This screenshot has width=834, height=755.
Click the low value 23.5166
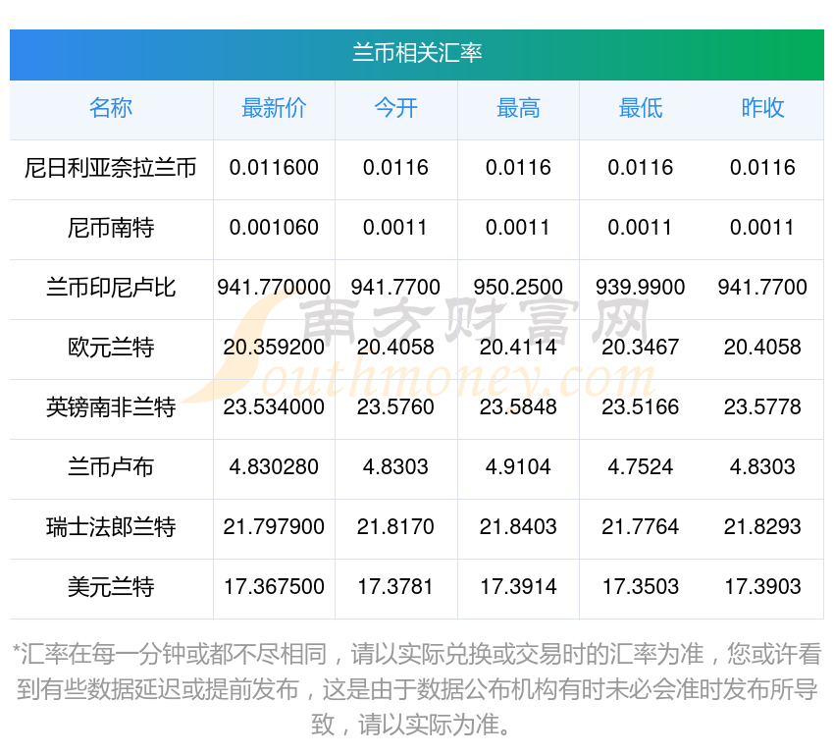[x=641, y=407]
